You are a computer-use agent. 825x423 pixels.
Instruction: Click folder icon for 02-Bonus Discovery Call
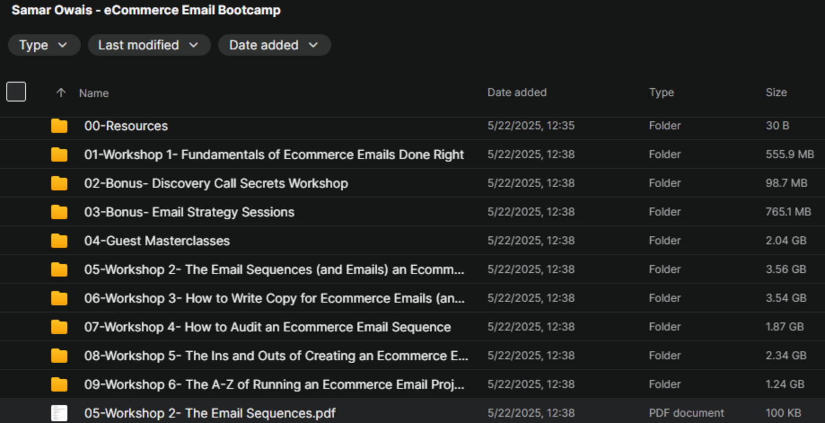59,183
